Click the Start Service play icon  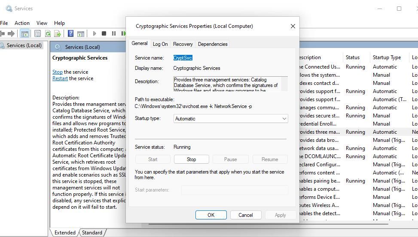click(x=95, y=33)
